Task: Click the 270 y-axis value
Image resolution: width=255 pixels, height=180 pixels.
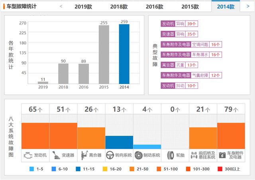Action: (23, 23)
